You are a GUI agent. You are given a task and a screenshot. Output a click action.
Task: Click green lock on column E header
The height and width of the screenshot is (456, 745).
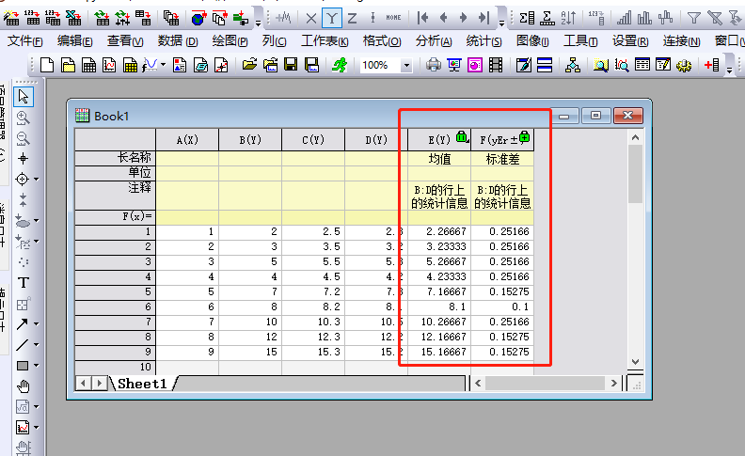461,137
